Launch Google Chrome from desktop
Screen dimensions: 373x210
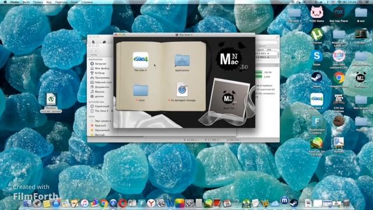click(339, 78)
